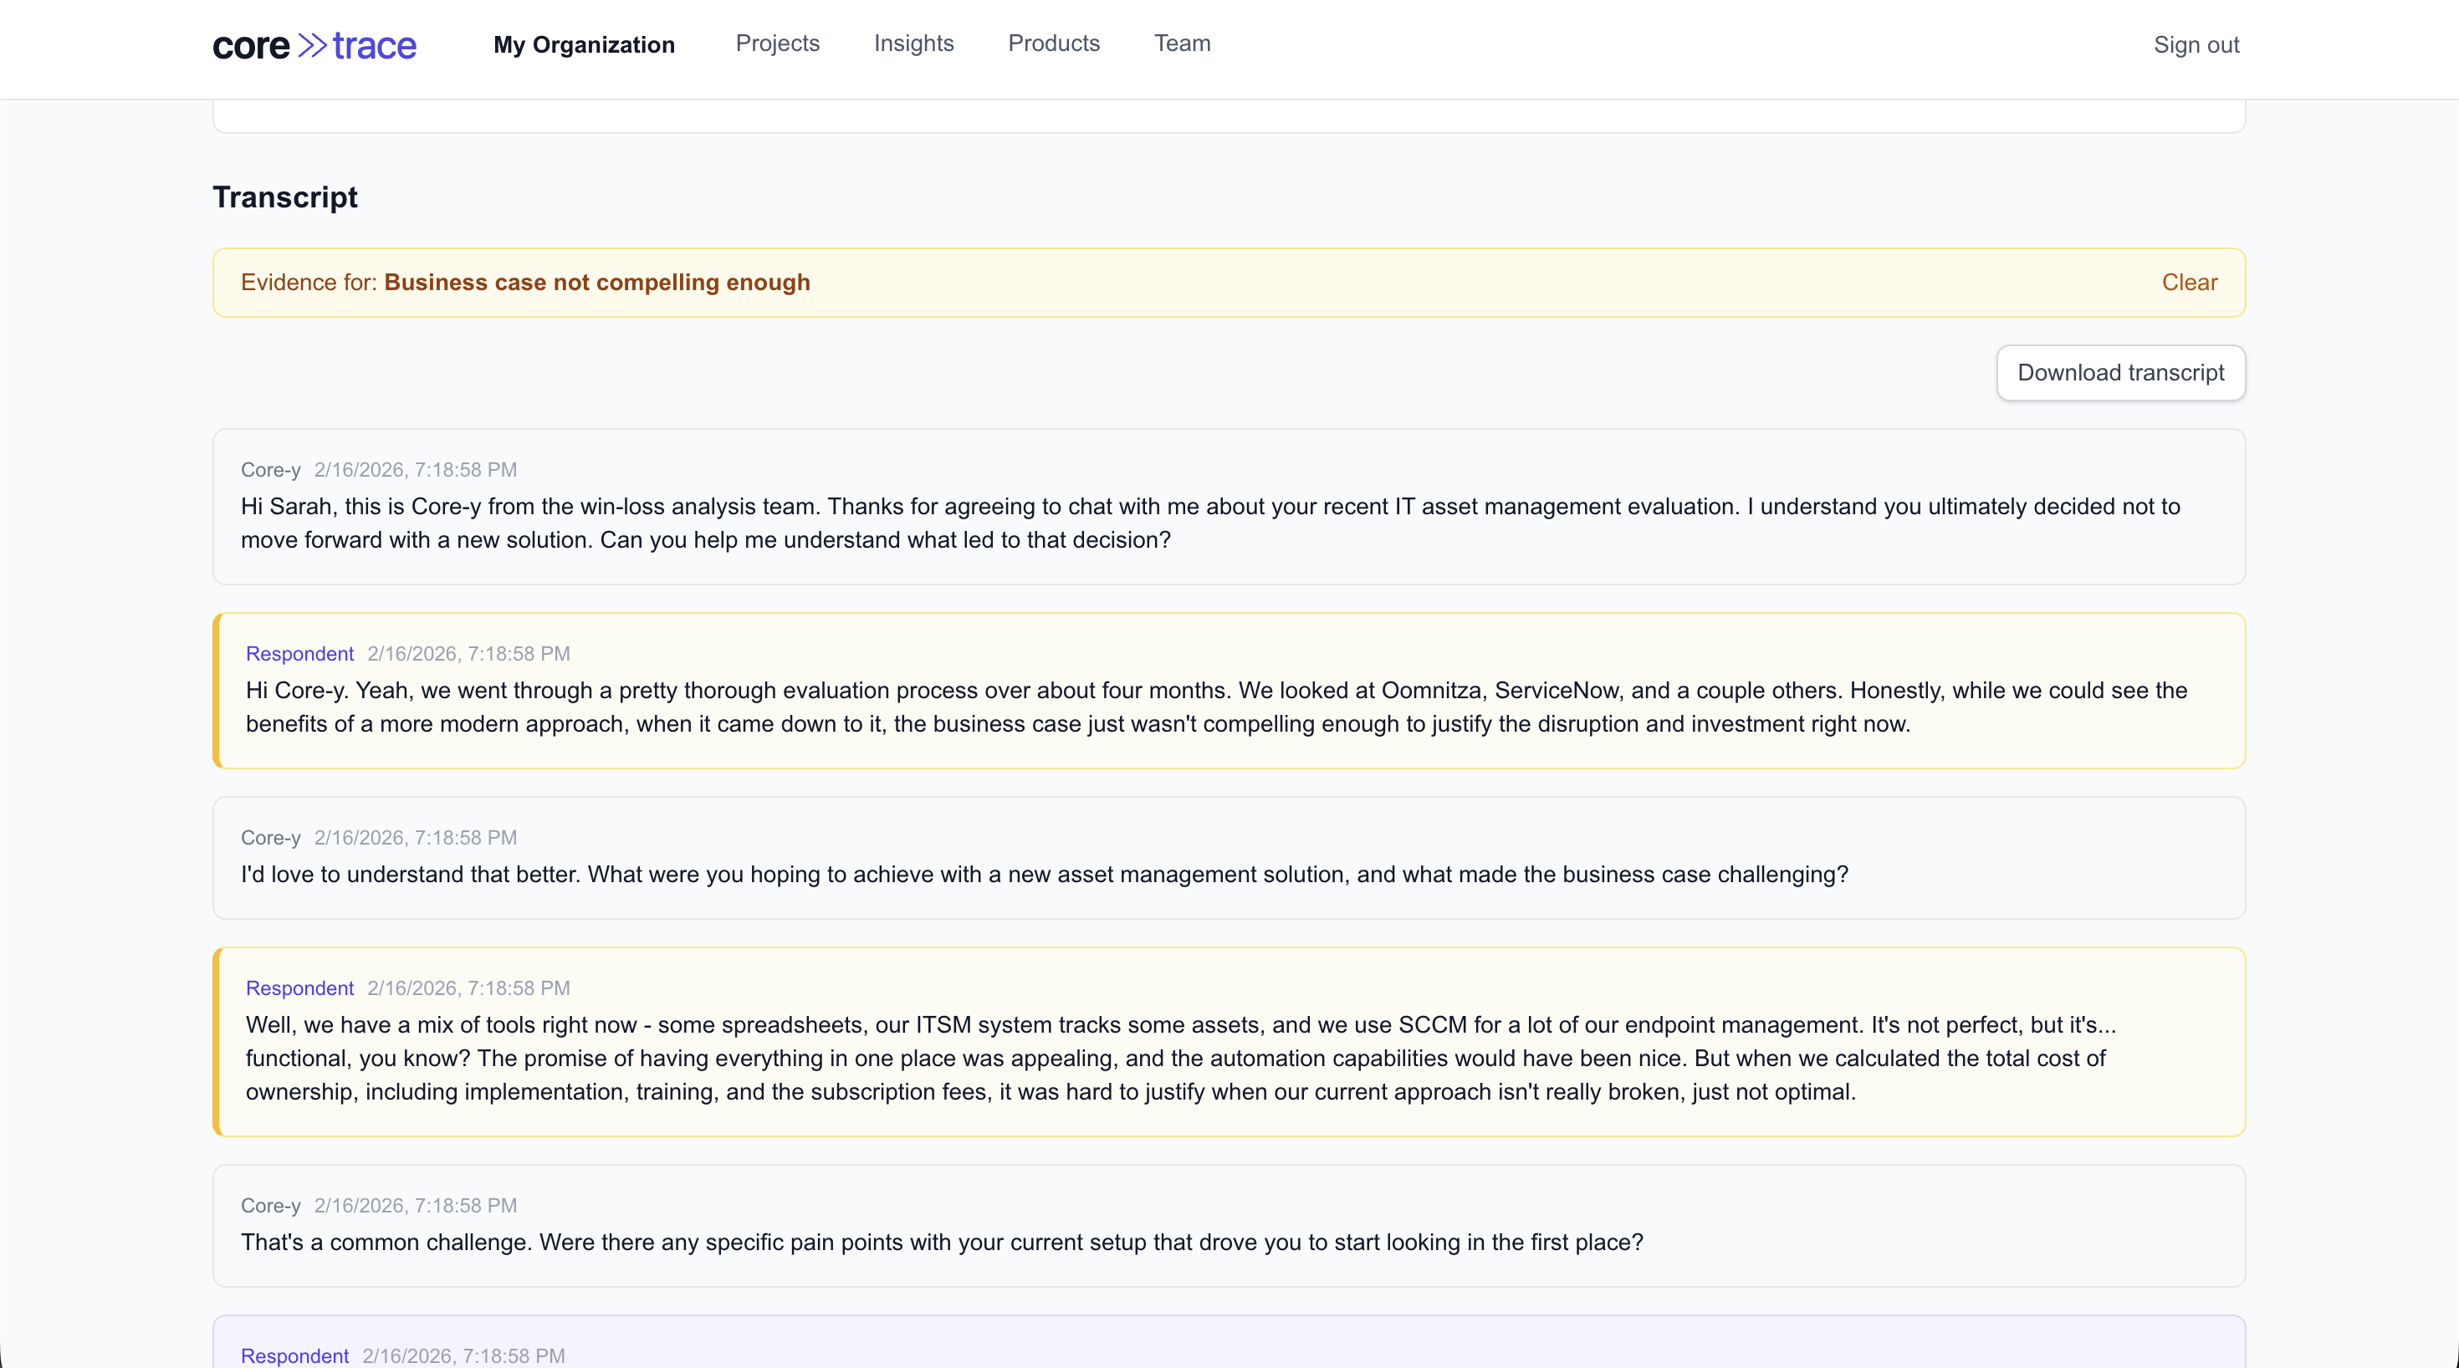
Task: Download the transcript
Action: [2120, 372]
